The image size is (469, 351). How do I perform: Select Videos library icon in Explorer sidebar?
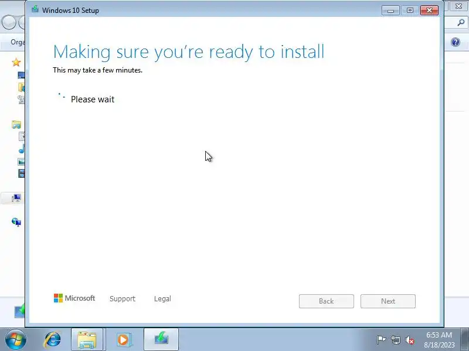(21, 173)
